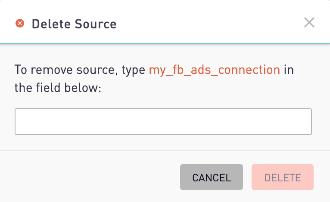Select the word "Delete" in dialog title

click(51, 24)
